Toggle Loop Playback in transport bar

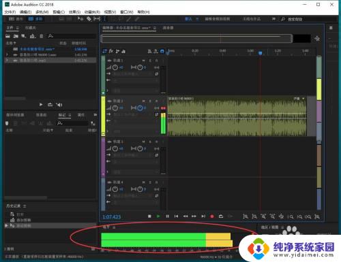coord(221,216)
